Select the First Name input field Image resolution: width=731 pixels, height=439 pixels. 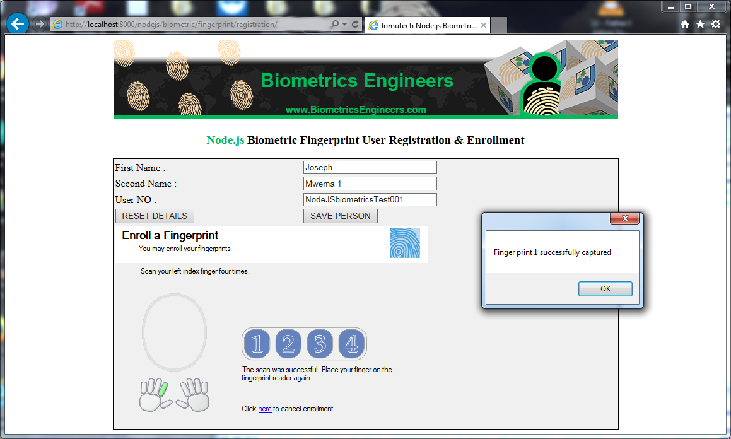(370, 167)
